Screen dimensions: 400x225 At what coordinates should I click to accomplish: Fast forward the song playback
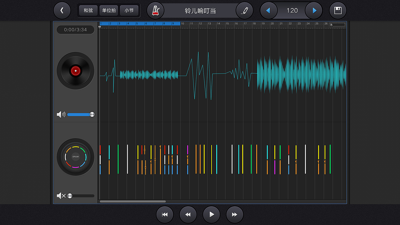[235, 215]
